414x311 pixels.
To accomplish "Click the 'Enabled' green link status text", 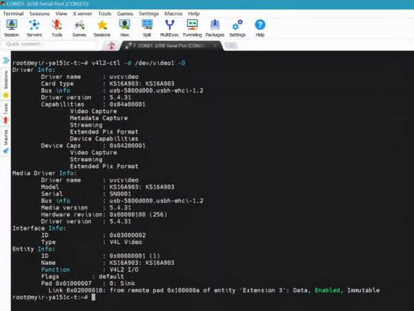I will click(x=327, y=290).
